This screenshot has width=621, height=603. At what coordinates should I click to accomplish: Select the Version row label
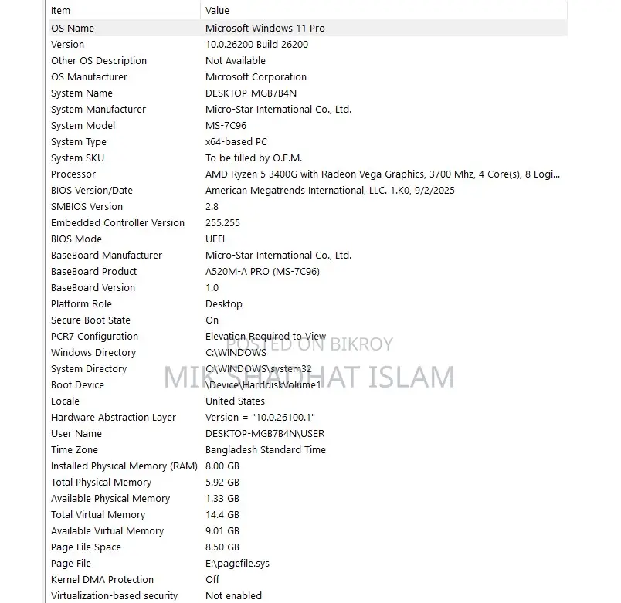pyautogui.click(x=67, y=44)
